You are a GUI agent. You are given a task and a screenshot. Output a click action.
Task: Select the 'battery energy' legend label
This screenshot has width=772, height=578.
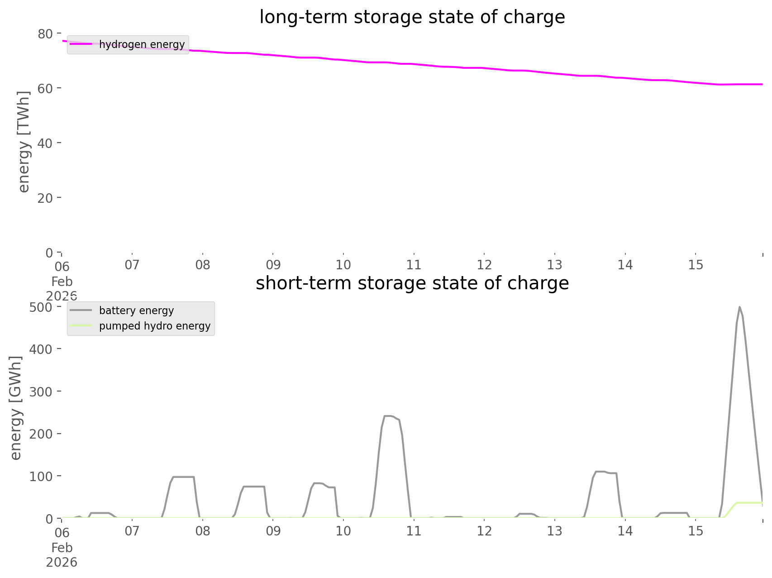[x=136, y=310]
